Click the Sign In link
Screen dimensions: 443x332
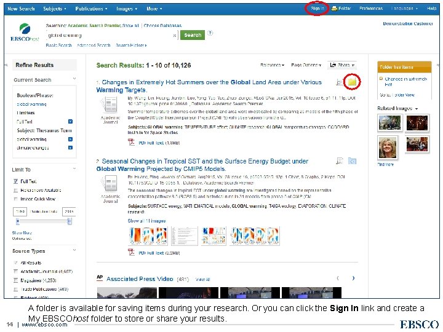click(x=317, y=9)
